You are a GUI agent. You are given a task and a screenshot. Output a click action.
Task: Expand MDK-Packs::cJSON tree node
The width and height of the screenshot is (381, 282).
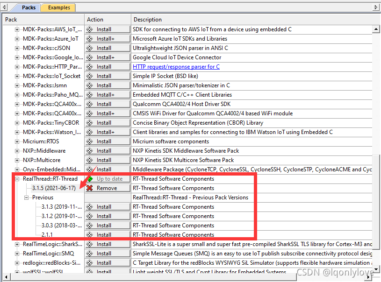click(x=17, y=48)
